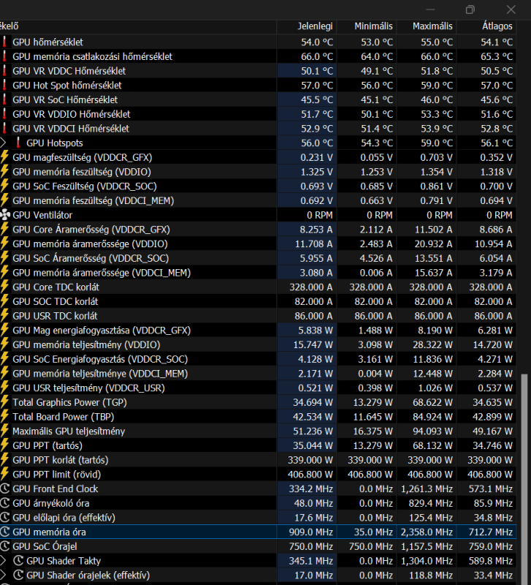Restore down the window
531x585 pixels.
tap(470, 10)
